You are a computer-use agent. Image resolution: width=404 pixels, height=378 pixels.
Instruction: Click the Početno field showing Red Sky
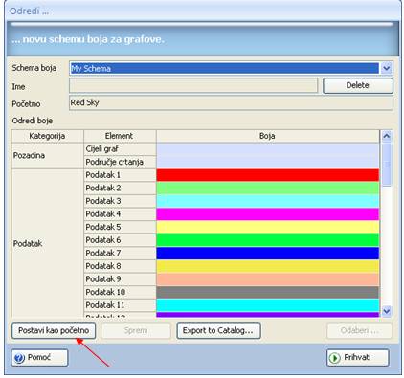(231, 102)
